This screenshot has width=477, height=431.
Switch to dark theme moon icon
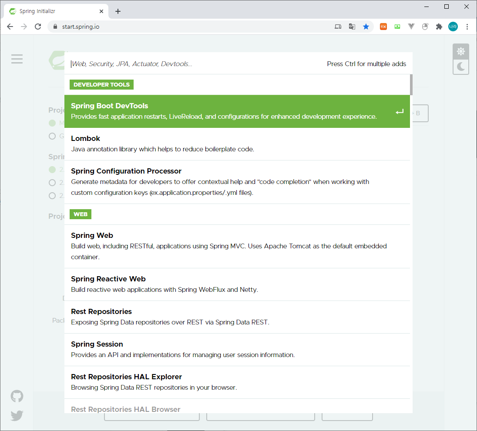[460, 67]
